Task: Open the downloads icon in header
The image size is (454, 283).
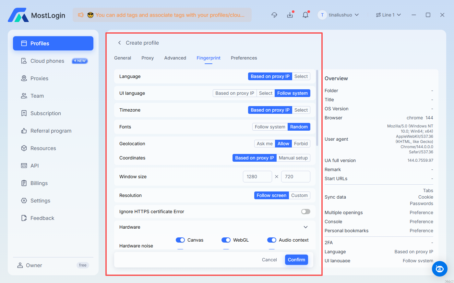Action: tap(290, 15)
